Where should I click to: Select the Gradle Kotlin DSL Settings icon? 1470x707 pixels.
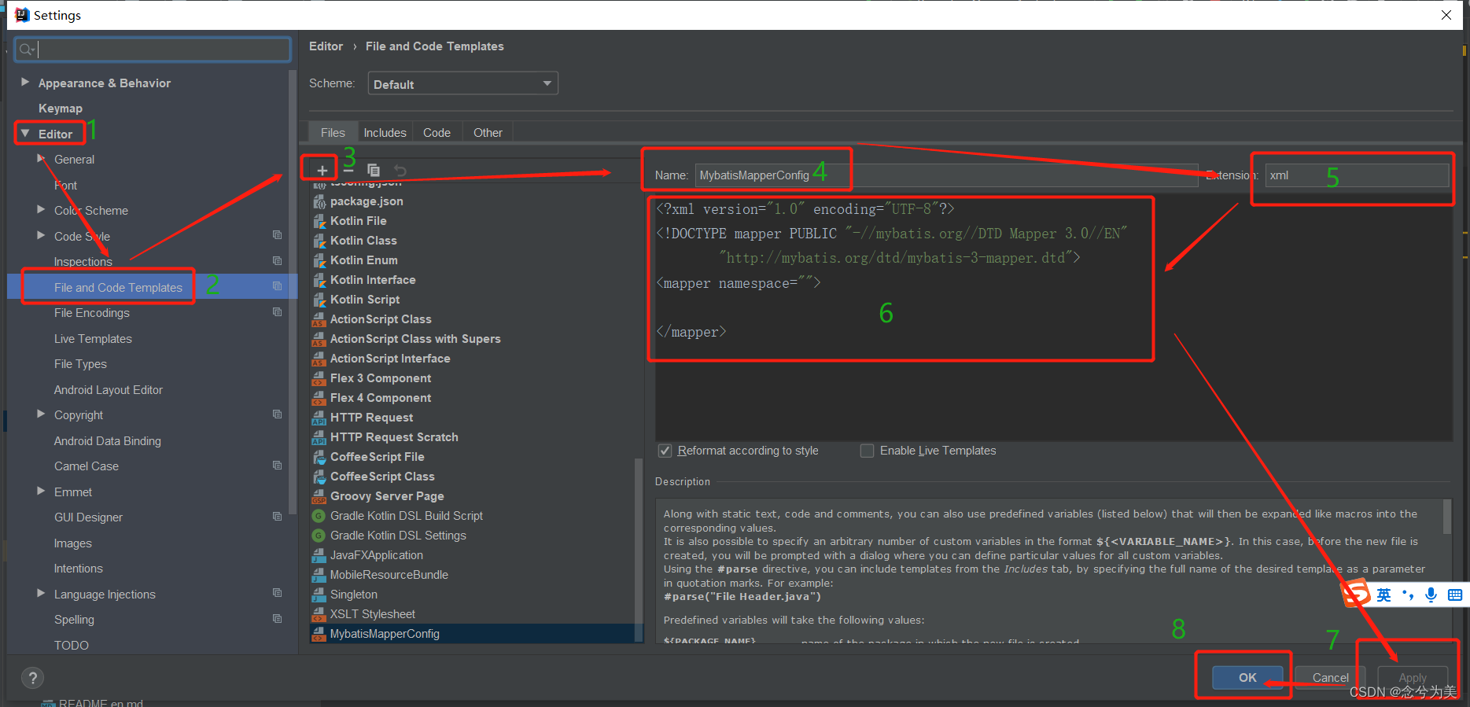pos(319,536)
